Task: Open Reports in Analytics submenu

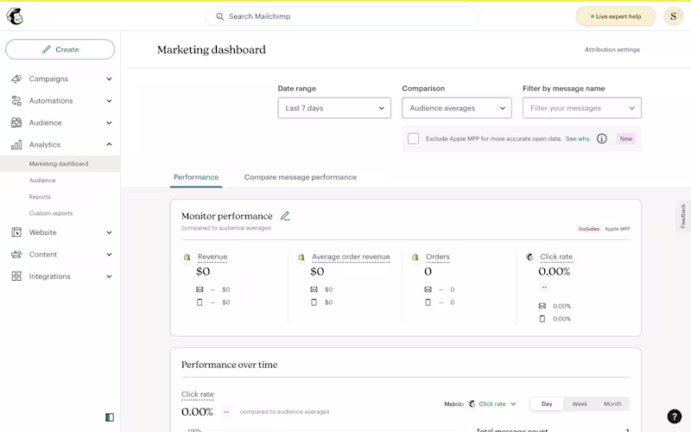Action: pyautogui.click(x=40, y=197)
